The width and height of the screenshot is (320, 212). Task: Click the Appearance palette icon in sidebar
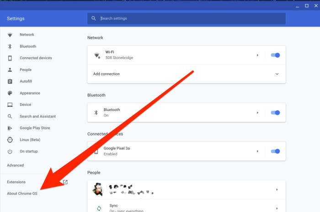(x=10, y=93)
